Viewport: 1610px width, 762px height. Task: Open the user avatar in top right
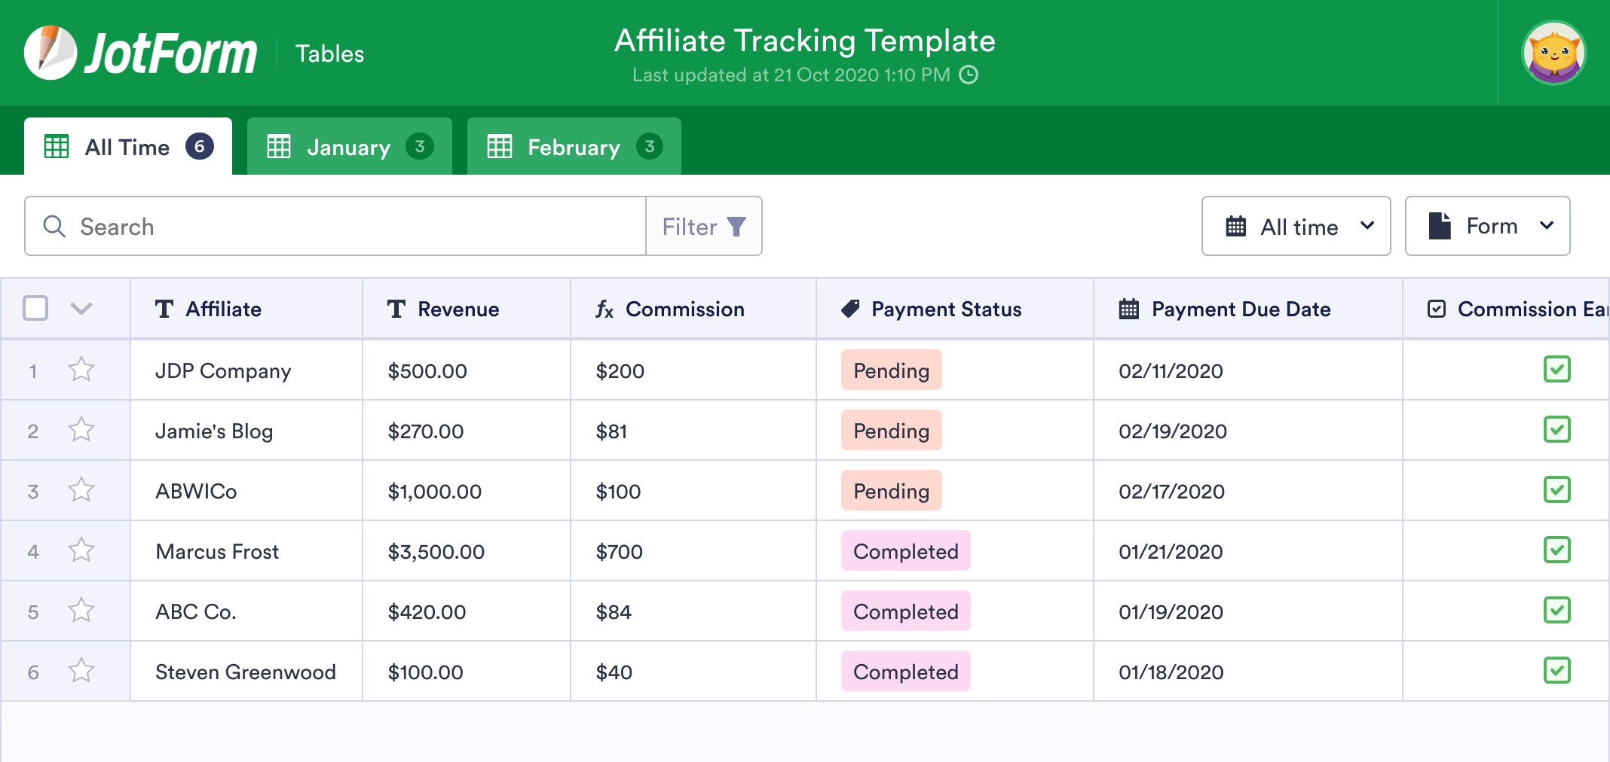pyautogui.click(x=1553, y=52)
